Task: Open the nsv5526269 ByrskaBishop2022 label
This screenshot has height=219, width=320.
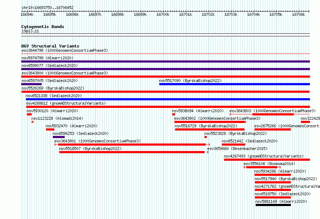Action: (53, 88)
